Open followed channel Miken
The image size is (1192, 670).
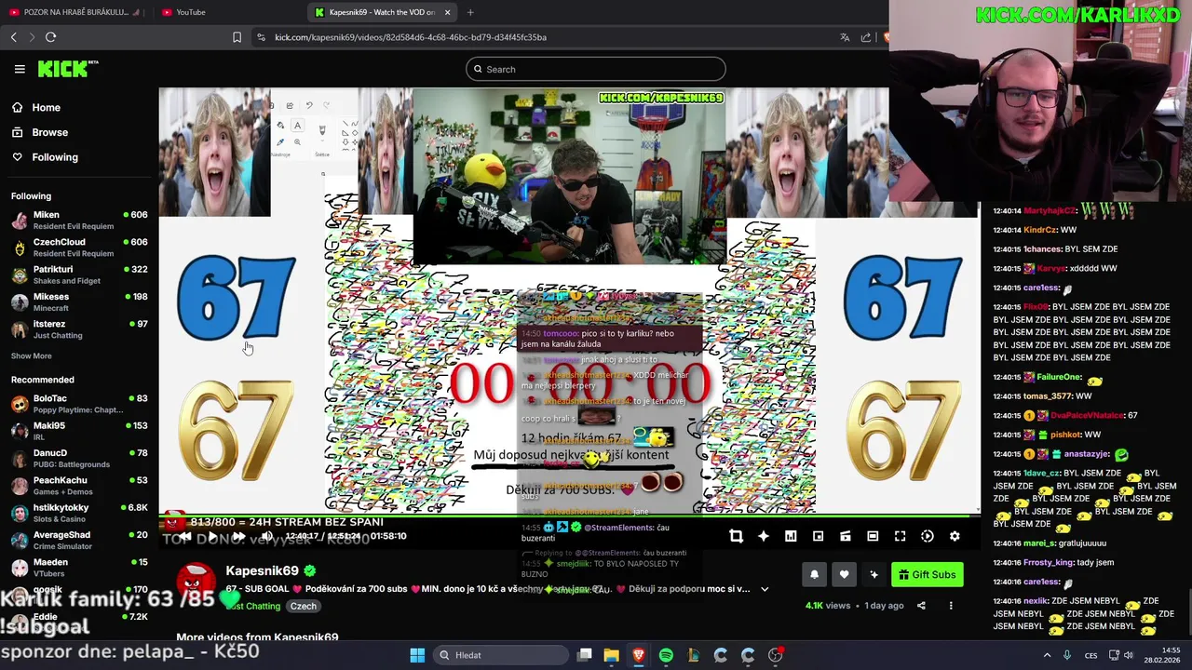[x=79, y=221]
